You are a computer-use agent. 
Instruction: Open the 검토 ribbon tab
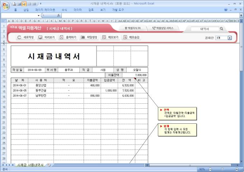tap(91, 10)
